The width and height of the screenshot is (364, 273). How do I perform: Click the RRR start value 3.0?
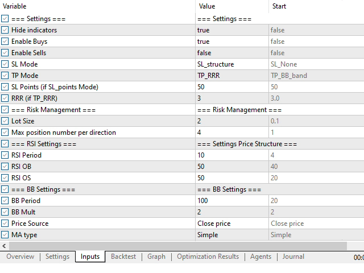(x=316, y=98)
